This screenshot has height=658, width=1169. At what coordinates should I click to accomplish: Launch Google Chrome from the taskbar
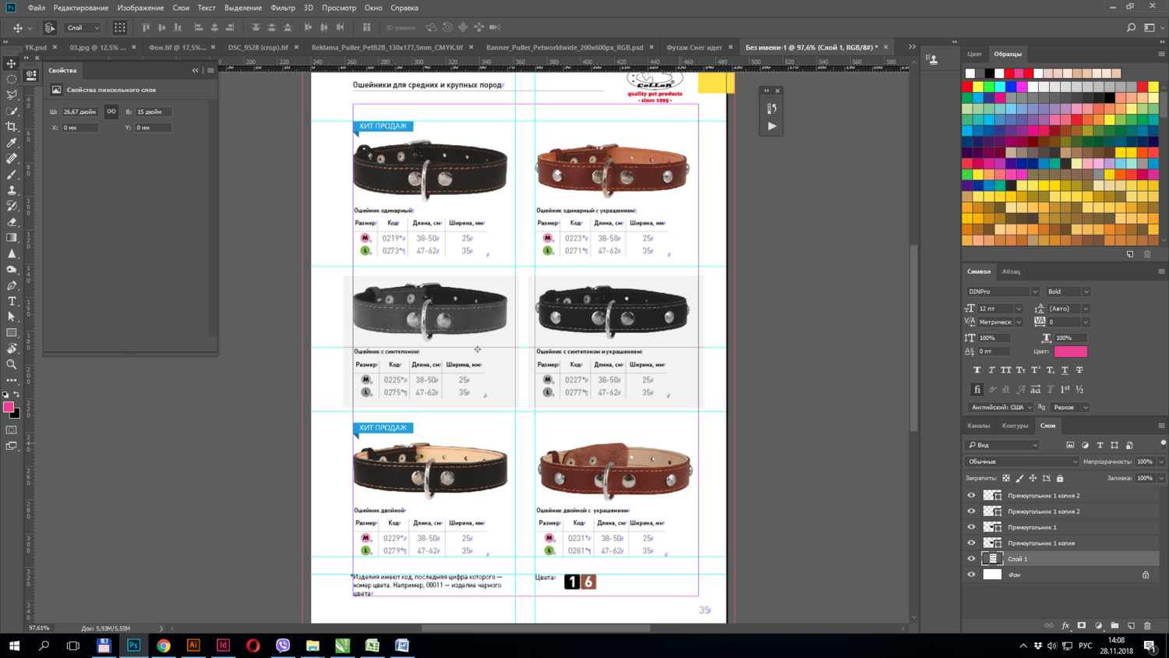click(x=164, y=646)
